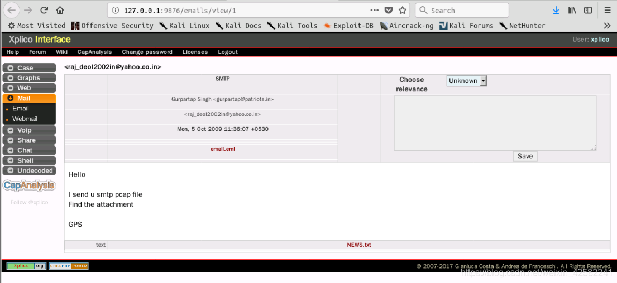Open page actions three-dot menu
The height and width of the screenshot is (283, 617).
[375, 11]
